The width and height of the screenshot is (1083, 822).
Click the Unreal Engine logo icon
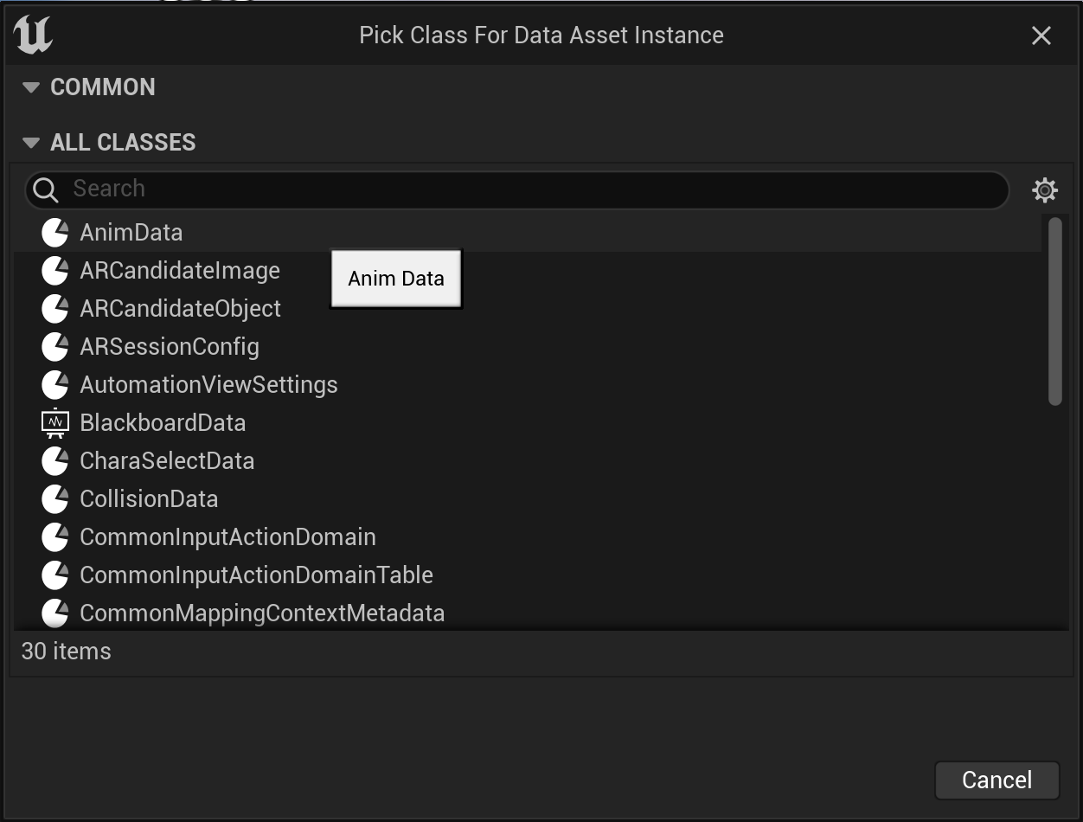click(x=31, y=35)
